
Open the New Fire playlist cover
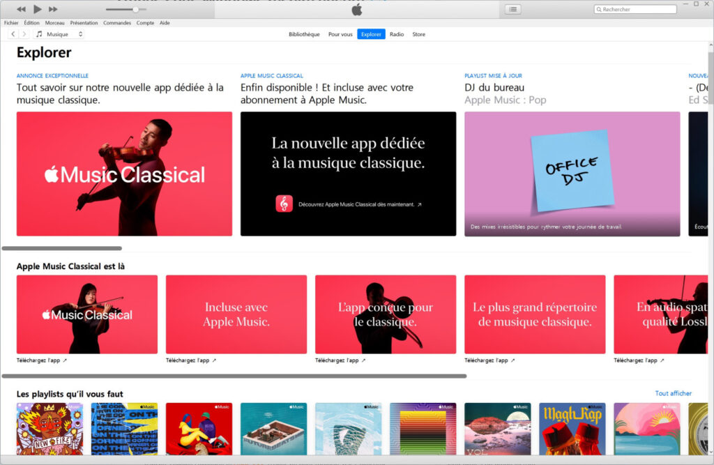tap(50, 429)
